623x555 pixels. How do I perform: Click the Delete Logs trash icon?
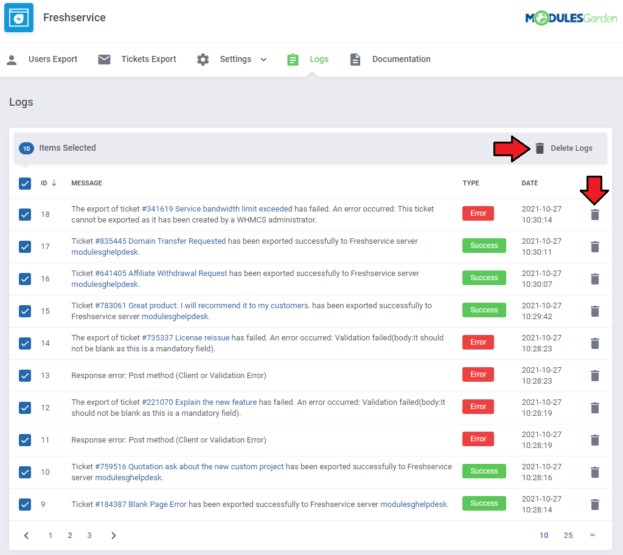click(540, 148)
